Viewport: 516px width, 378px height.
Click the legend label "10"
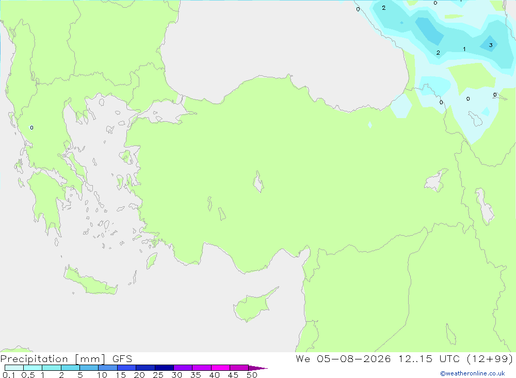[x=102, y=375]
